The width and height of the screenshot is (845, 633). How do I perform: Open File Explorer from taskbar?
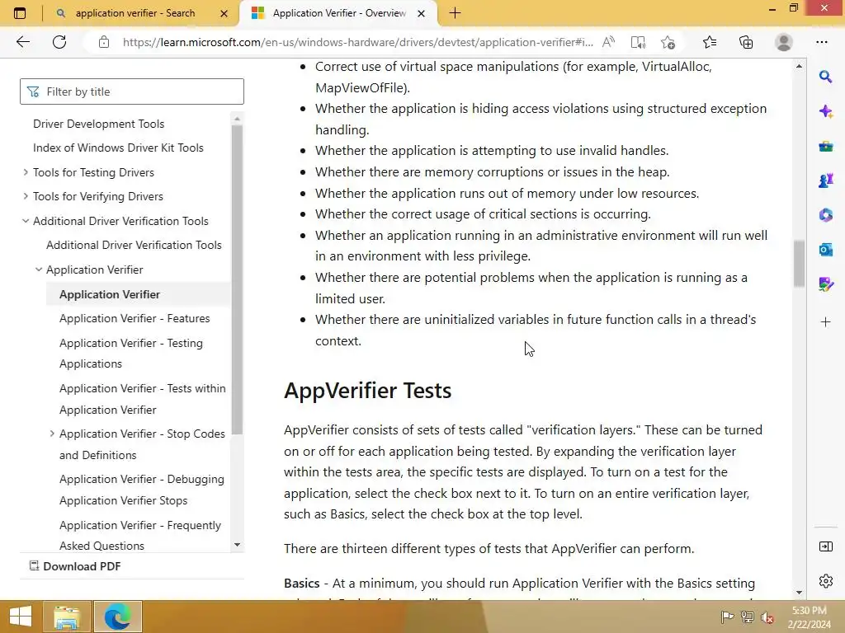[x=67, y=617]
